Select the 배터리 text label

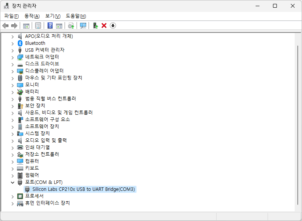pos(32,92)
